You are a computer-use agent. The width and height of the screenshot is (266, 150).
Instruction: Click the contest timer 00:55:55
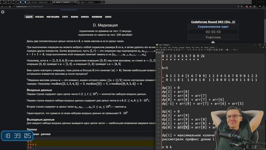[213, 32]
